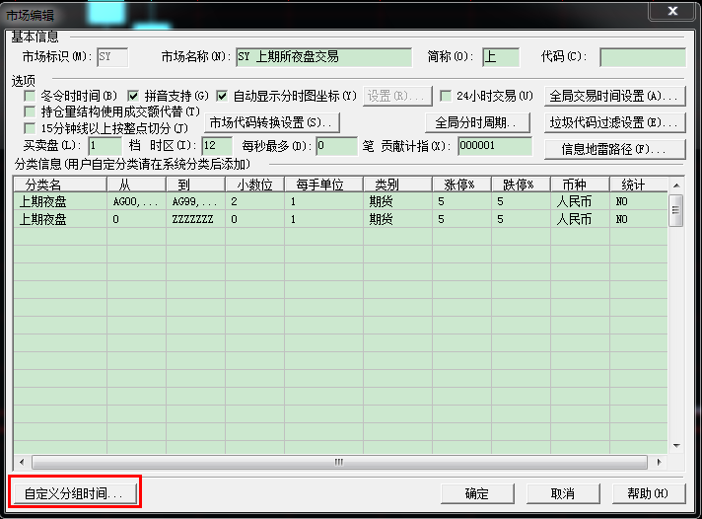Click horizontal scrollbar right arrow
702x519 pixels.
pos(659,462)
